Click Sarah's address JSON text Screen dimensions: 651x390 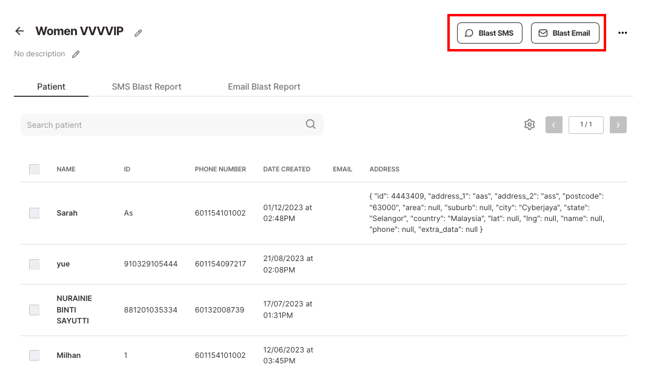point(487,213)
